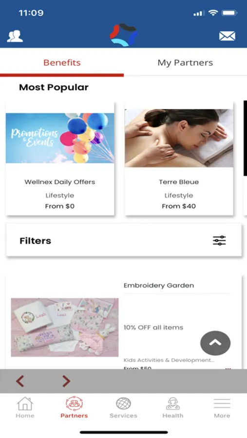Open the Home tab icon
The height and width of the screenshot is (438, 247).
25,403
